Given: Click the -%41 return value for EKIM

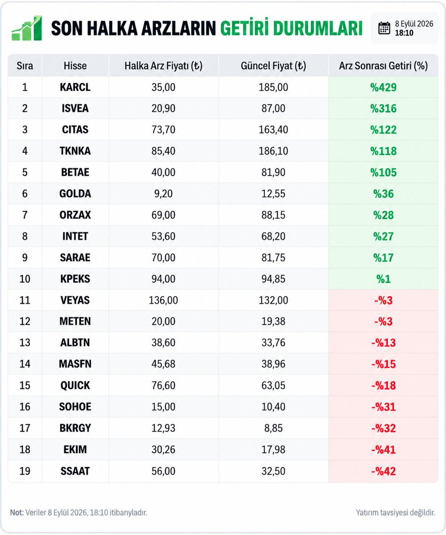Looking at the screenshot, I should coord(384,450).
